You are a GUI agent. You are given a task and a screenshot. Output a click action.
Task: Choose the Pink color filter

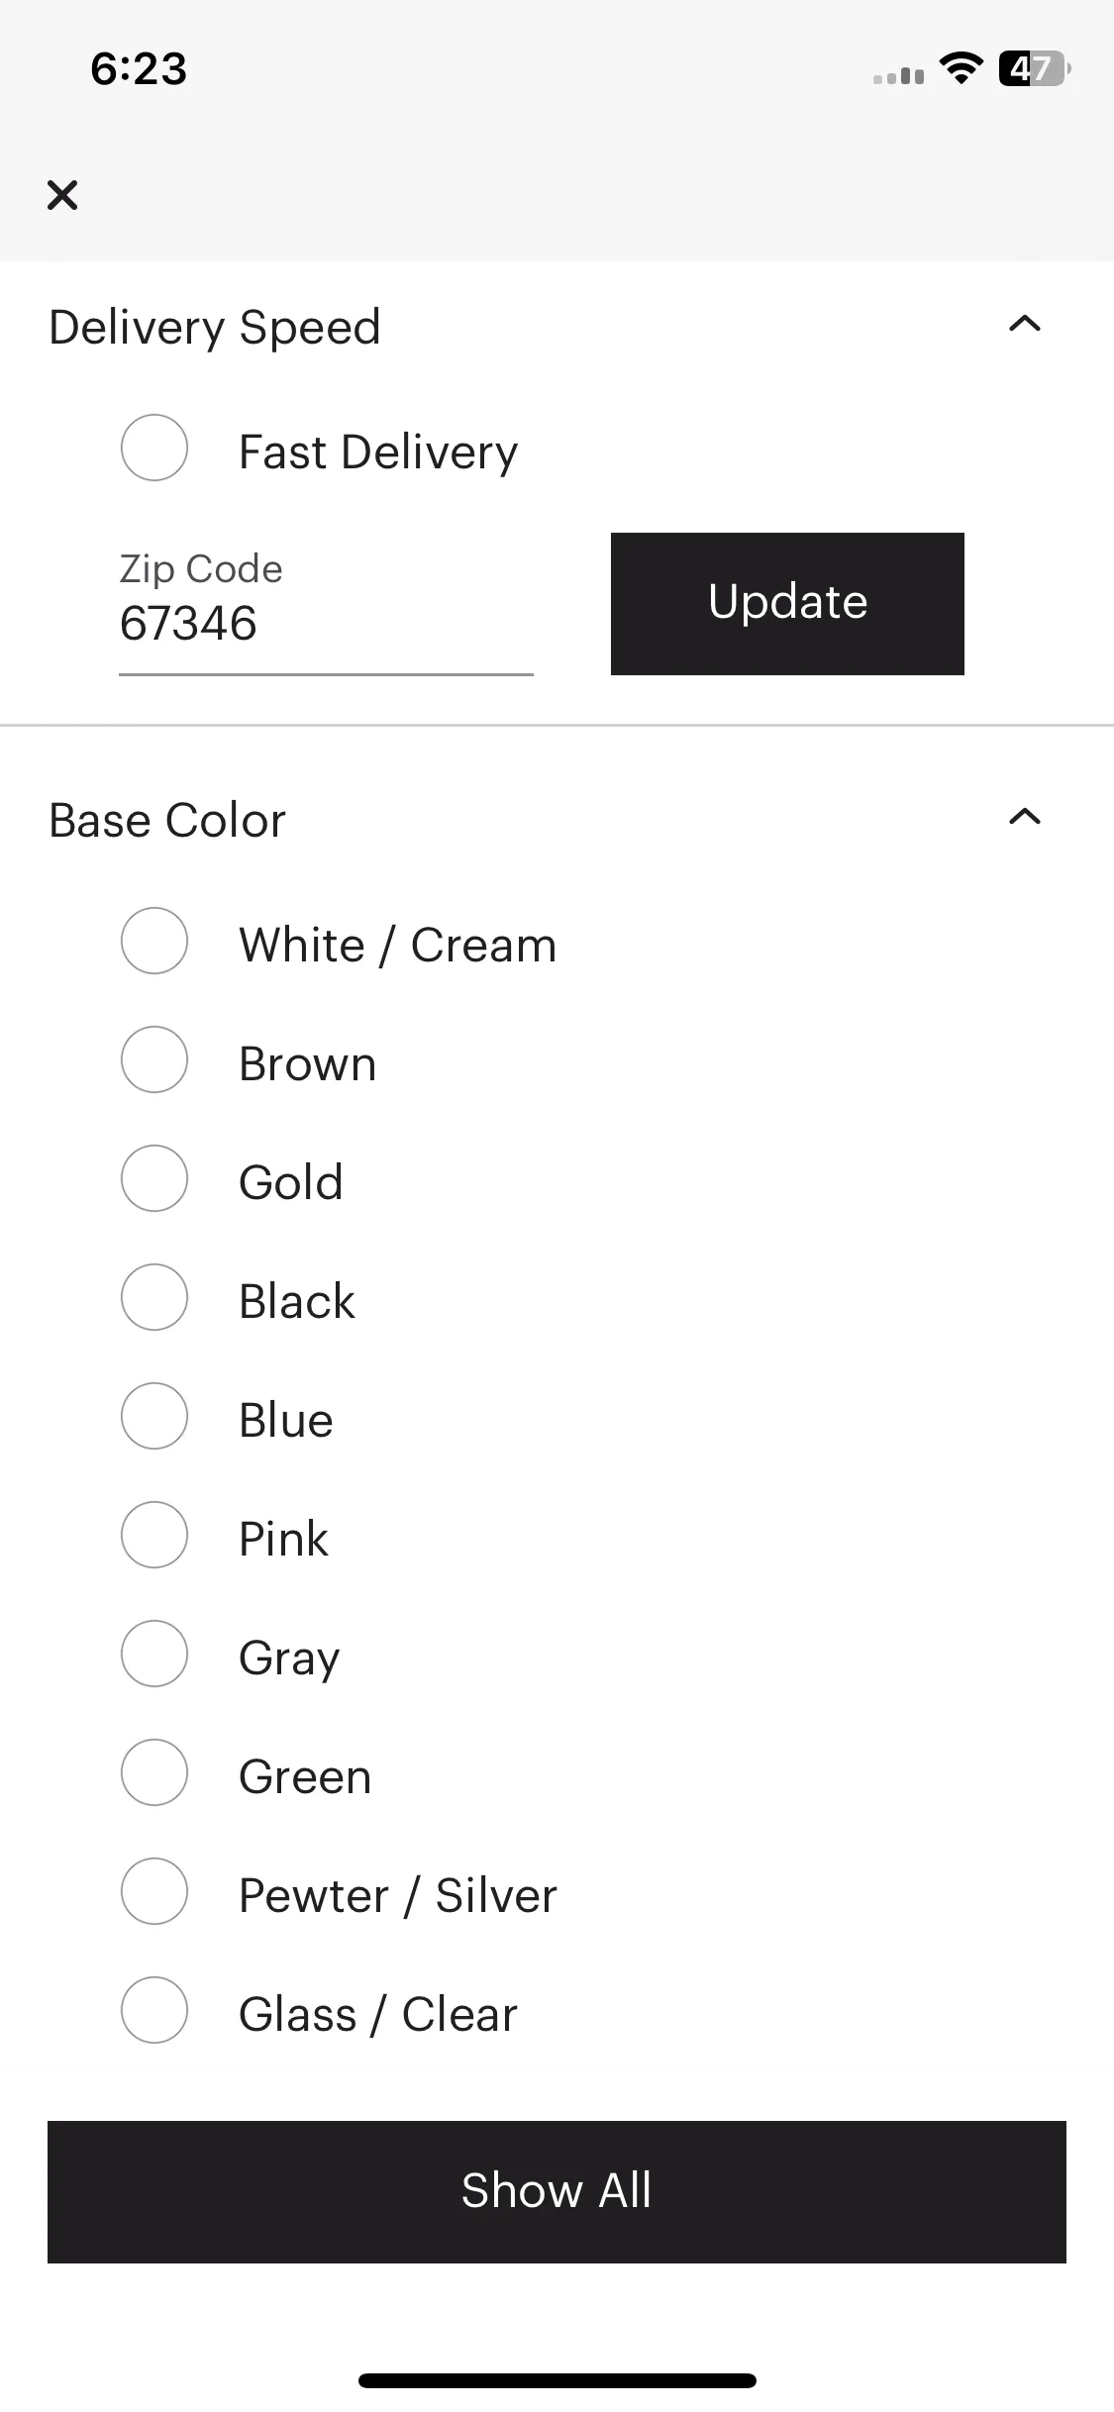154,1535
